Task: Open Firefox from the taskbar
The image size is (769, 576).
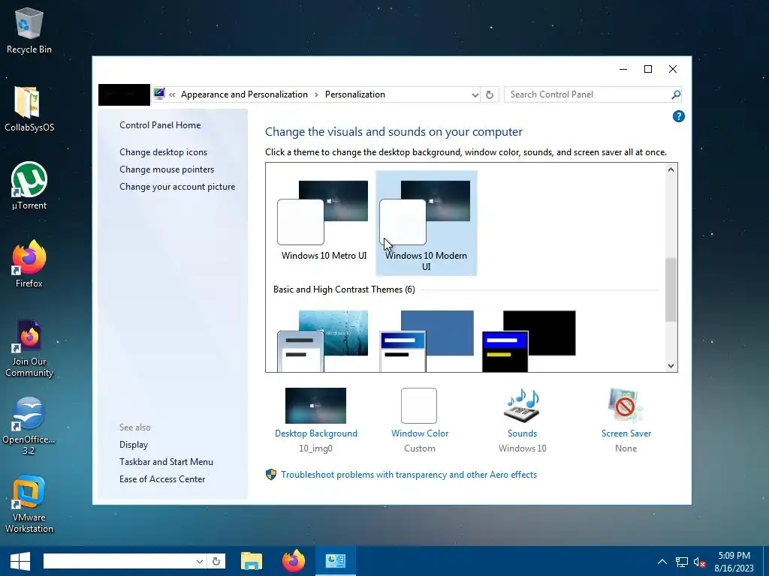Action: pyautogui.click(x=294, y=561)
